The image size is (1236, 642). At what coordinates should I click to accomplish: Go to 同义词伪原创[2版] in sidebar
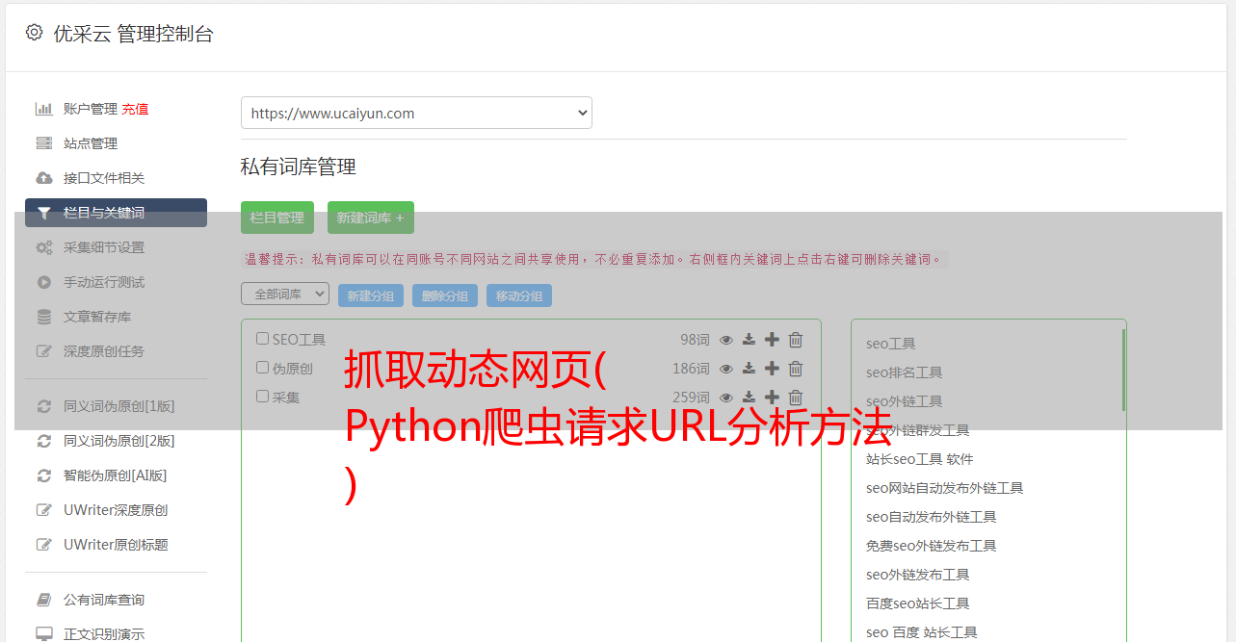119,441
